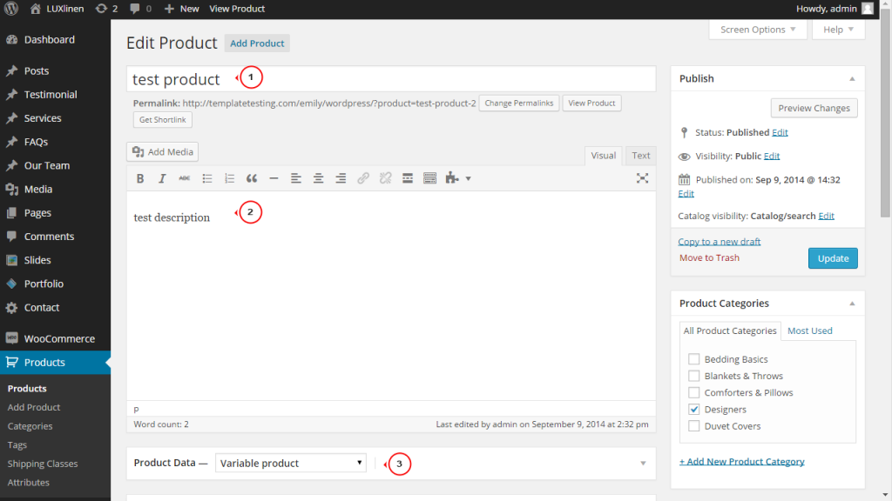892x501 pixels.
Task: Open Dashboard in sidebar
Action: [x=55, y=40]
